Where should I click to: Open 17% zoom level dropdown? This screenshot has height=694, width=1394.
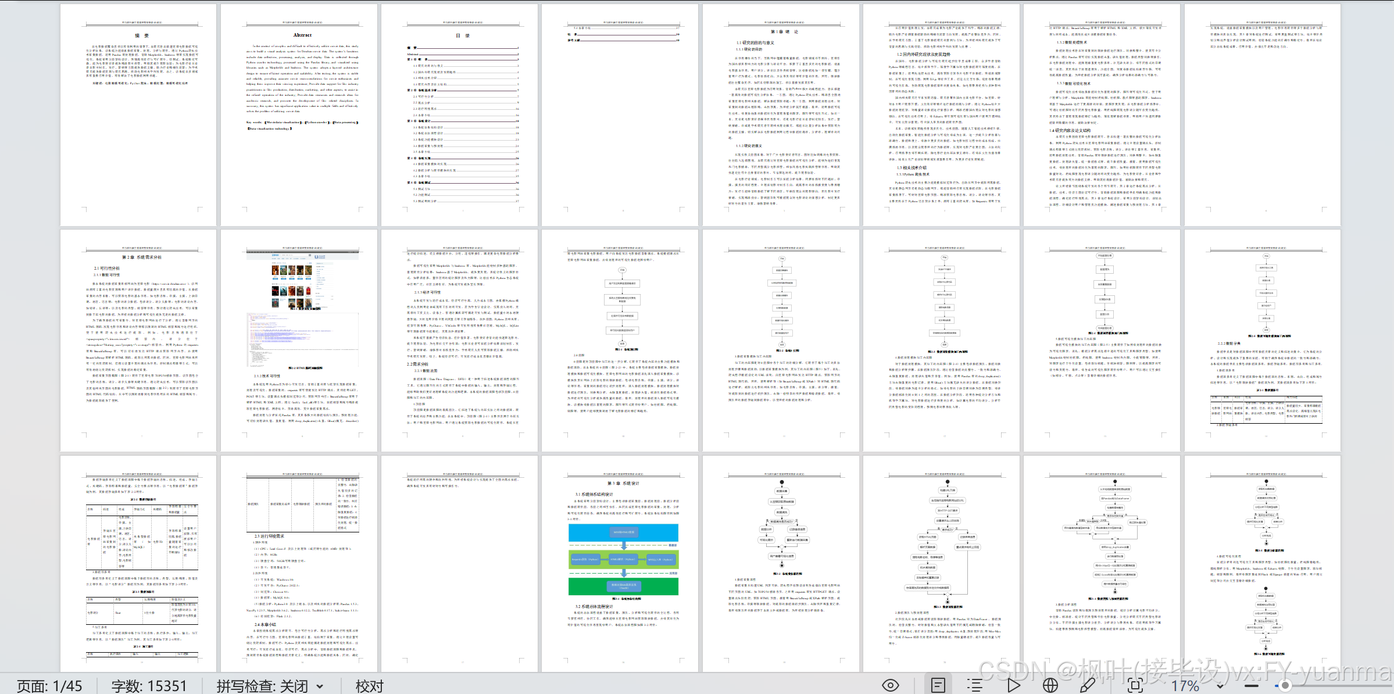(1220, 686)
